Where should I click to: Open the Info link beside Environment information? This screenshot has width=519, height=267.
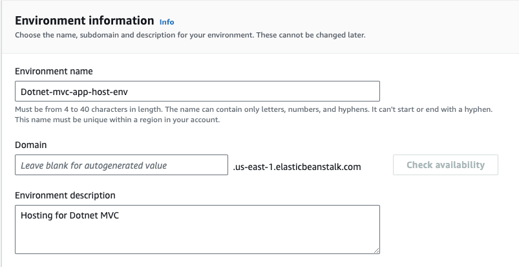click(167, 21)
